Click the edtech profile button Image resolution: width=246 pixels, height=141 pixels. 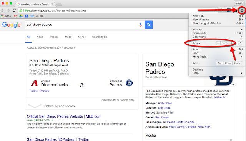239,3
